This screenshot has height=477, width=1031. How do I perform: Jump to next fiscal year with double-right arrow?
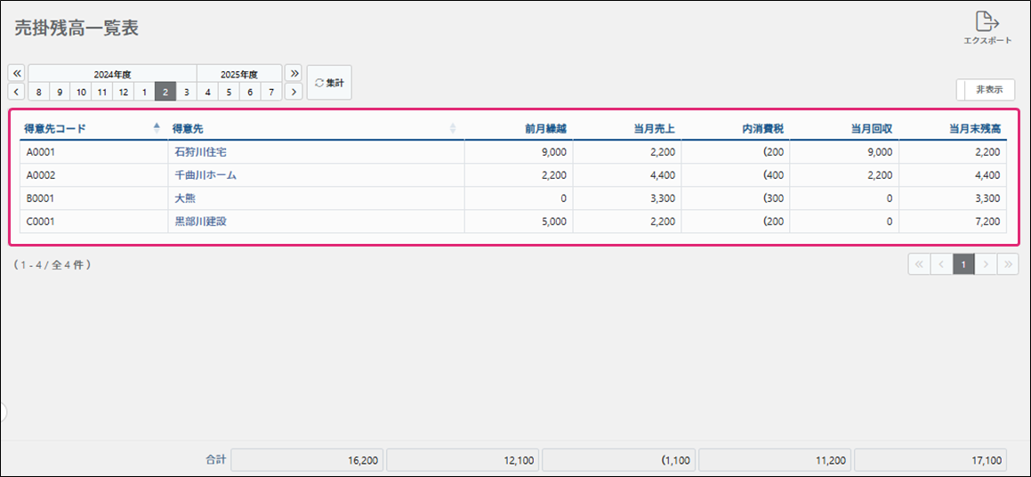tap(294, 73)
